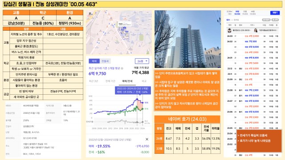Click the apartment building photo

tap(187, 39)
